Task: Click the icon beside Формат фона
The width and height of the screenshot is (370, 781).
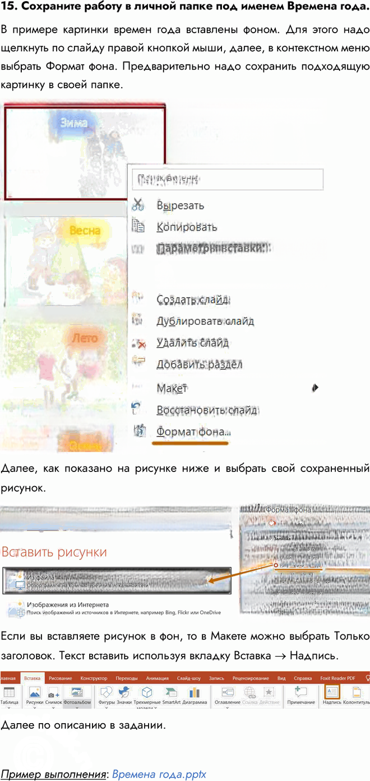Action: click(140, 432)
